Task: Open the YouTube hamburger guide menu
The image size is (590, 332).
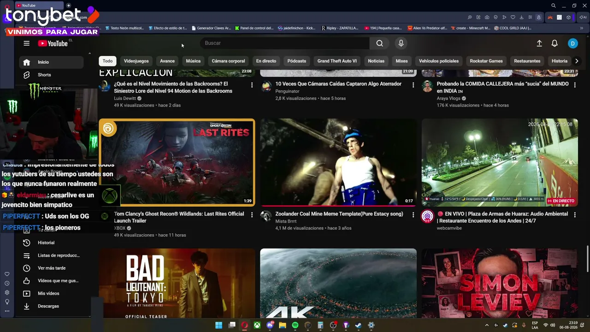Action: [26, 43]
